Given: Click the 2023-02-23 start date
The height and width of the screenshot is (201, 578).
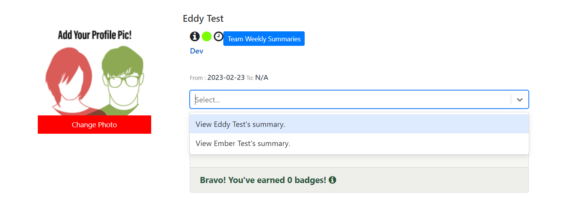Looking at the screenshot, I should [226, 78].
